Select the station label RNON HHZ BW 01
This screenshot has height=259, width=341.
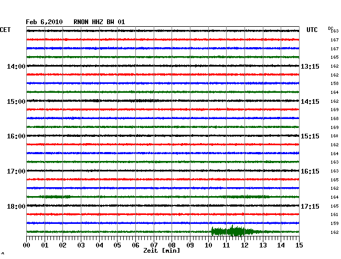[99, 22]
